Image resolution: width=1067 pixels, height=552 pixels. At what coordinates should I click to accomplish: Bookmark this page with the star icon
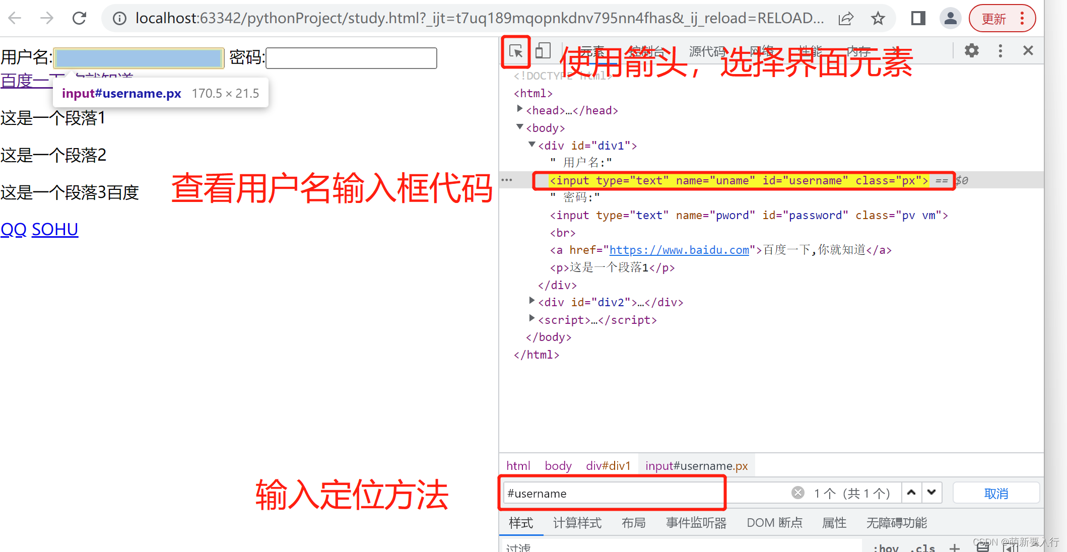pos(878,19)
